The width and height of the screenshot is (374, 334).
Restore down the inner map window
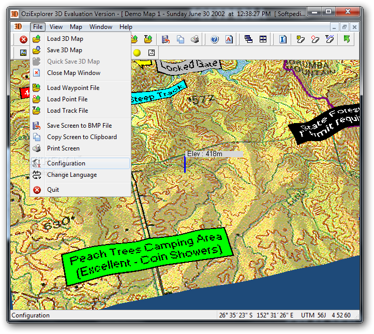tap(345, 27)
